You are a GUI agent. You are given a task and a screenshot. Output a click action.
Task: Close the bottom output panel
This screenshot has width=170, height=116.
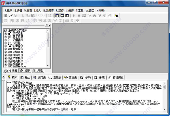[x=4, y=76]
